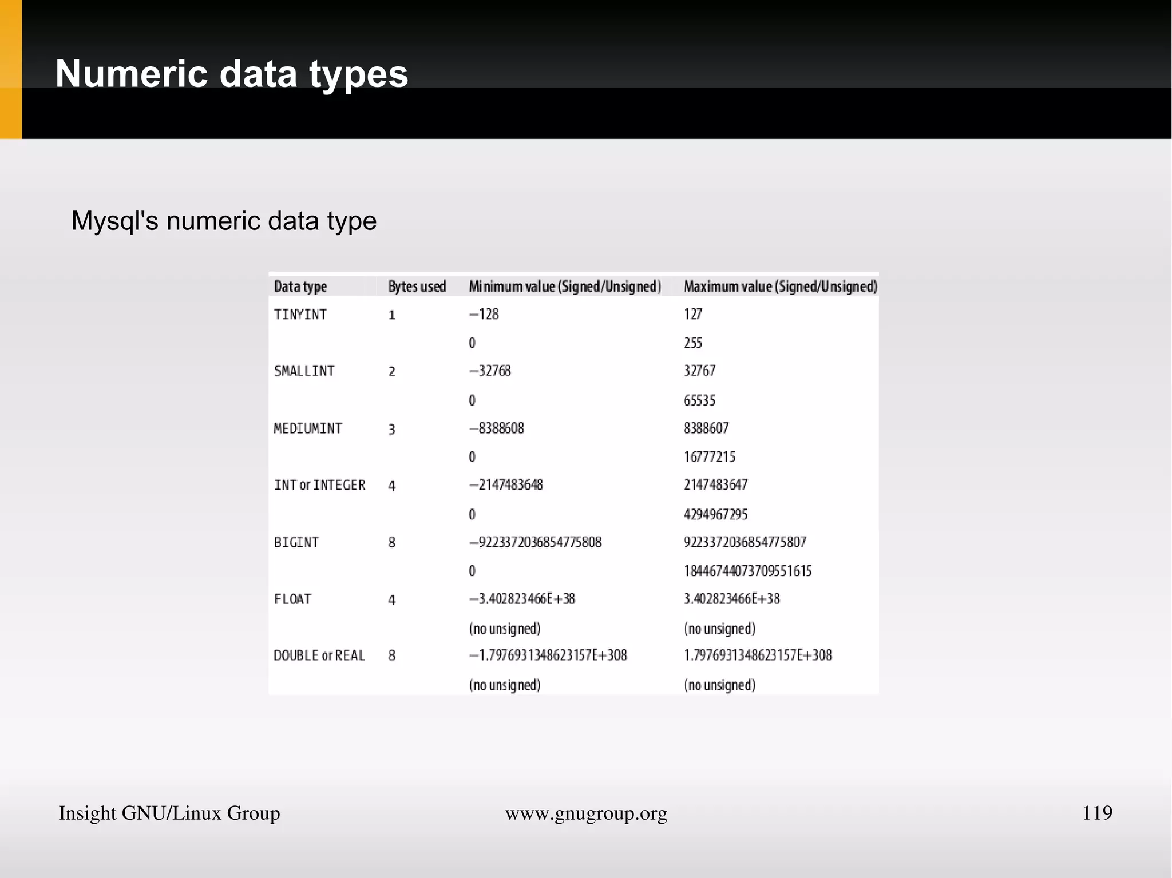Click the 'Mysql's numeric data type' subtitle
The image size is (1172, 878).
(x=224, y=221)
